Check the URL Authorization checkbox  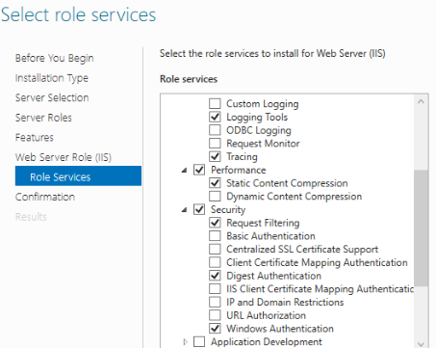click(215, 315)
